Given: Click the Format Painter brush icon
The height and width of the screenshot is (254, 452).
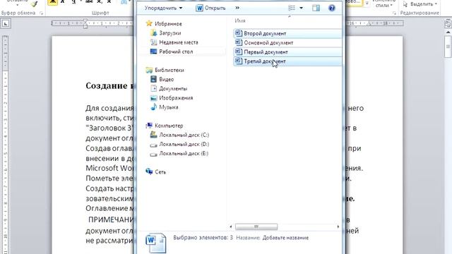Looking at the screenshot, I should pos(35,4).
